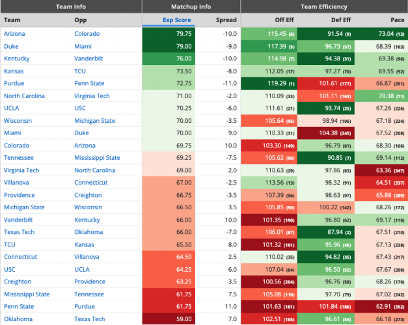Open Miami in the Team column
The width and height of the screenshot is (408, 325).
[x=12, y=133]
